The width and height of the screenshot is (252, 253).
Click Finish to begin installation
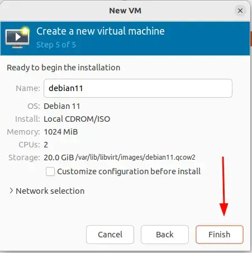[x=220, y=235]
